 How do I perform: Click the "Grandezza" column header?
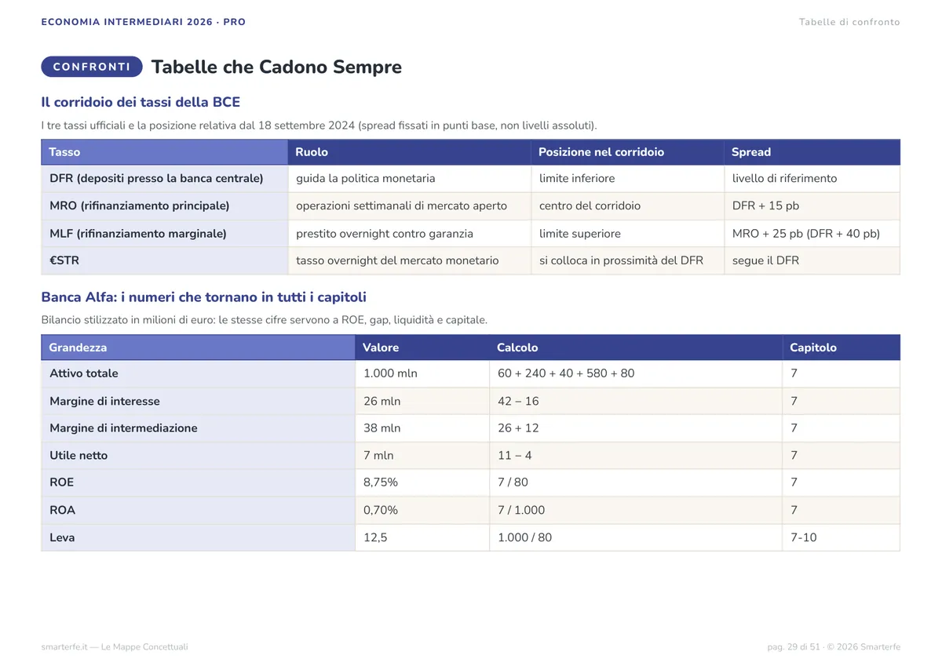coord(199,348)
